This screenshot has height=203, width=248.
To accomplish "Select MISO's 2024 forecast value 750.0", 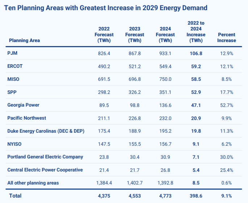I will click(x=165, y=79).
